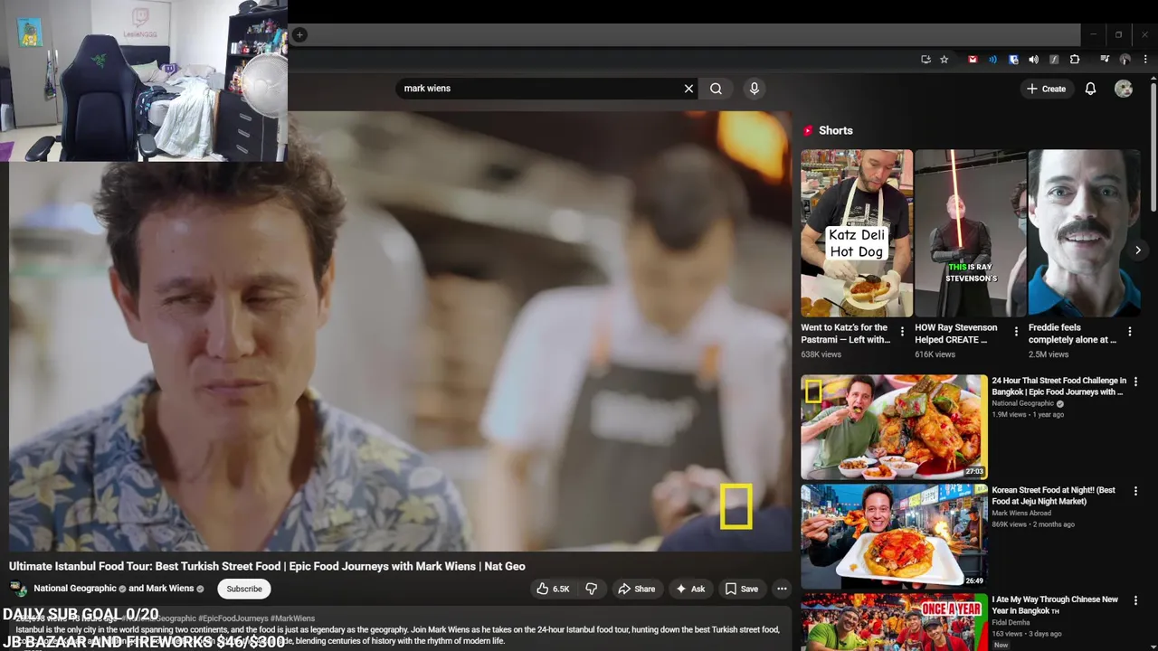1158x651 pixels.
Task: Open the National Geographic channel name
Action: pos(75,589)
